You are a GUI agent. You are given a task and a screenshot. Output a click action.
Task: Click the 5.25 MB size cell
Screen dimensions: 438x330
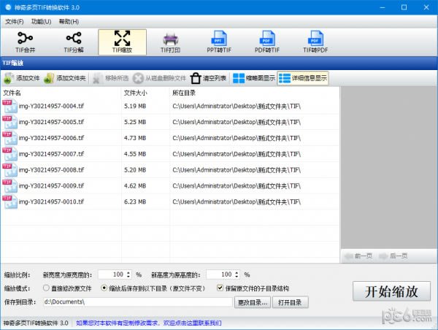(x=135, y=122)
